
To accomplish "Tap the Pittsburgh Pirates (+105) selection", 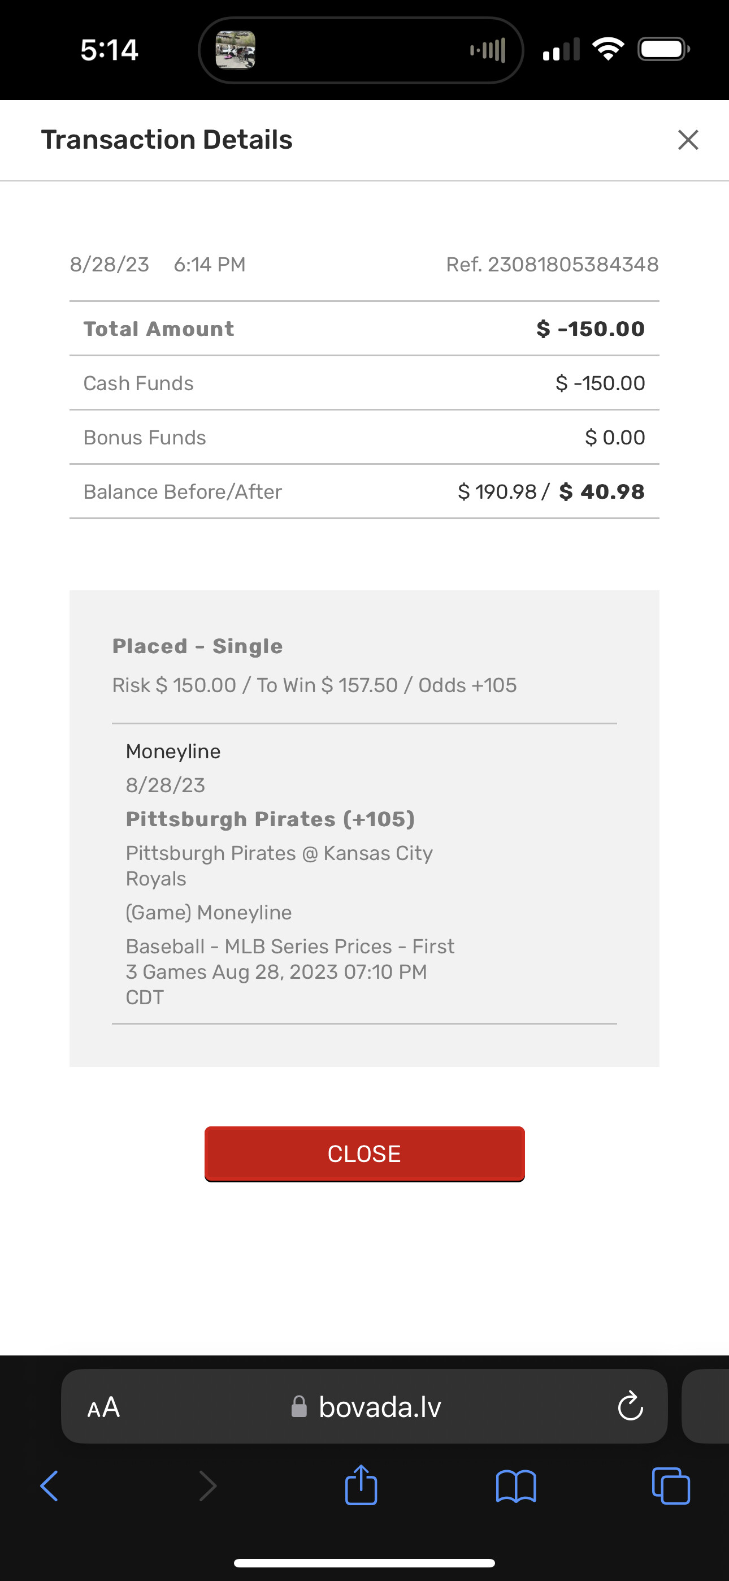I will pos(271,819).
